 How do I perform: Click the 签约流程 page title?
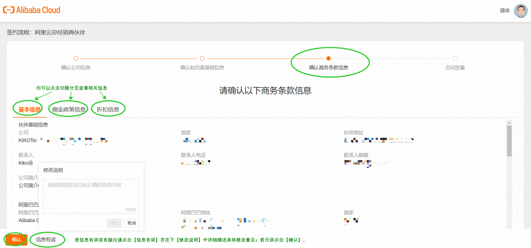click(46, 32)
